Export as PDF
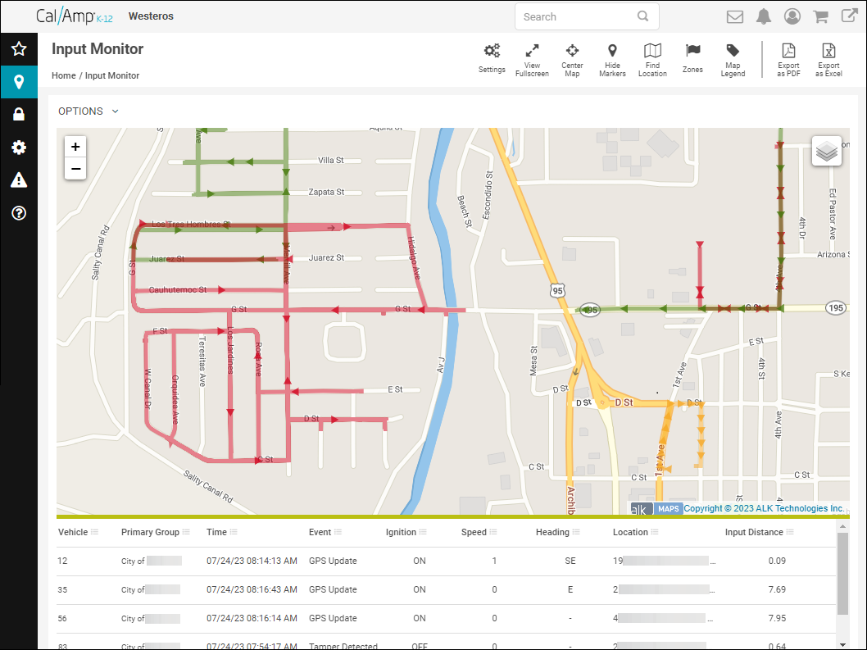867x650 pixels. [788, 60]
